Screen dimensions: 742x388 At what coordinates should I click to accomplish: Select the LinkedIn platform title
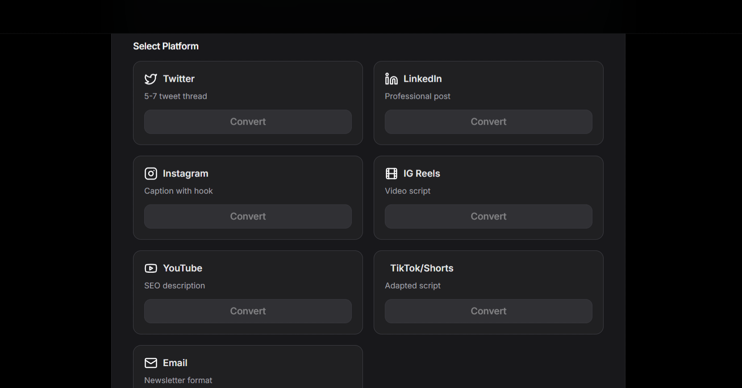pyautogui.click(x=422, y=79)
